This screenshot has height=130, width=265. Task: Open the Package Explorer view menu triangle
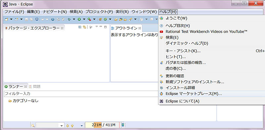(x=96, y=26)
